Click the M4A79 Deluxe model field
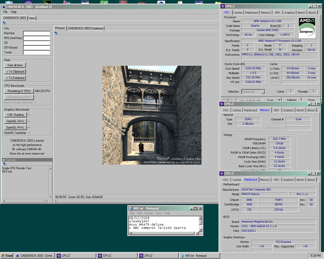The height and width of the screenshot is (259, 324). click(265, 194)
